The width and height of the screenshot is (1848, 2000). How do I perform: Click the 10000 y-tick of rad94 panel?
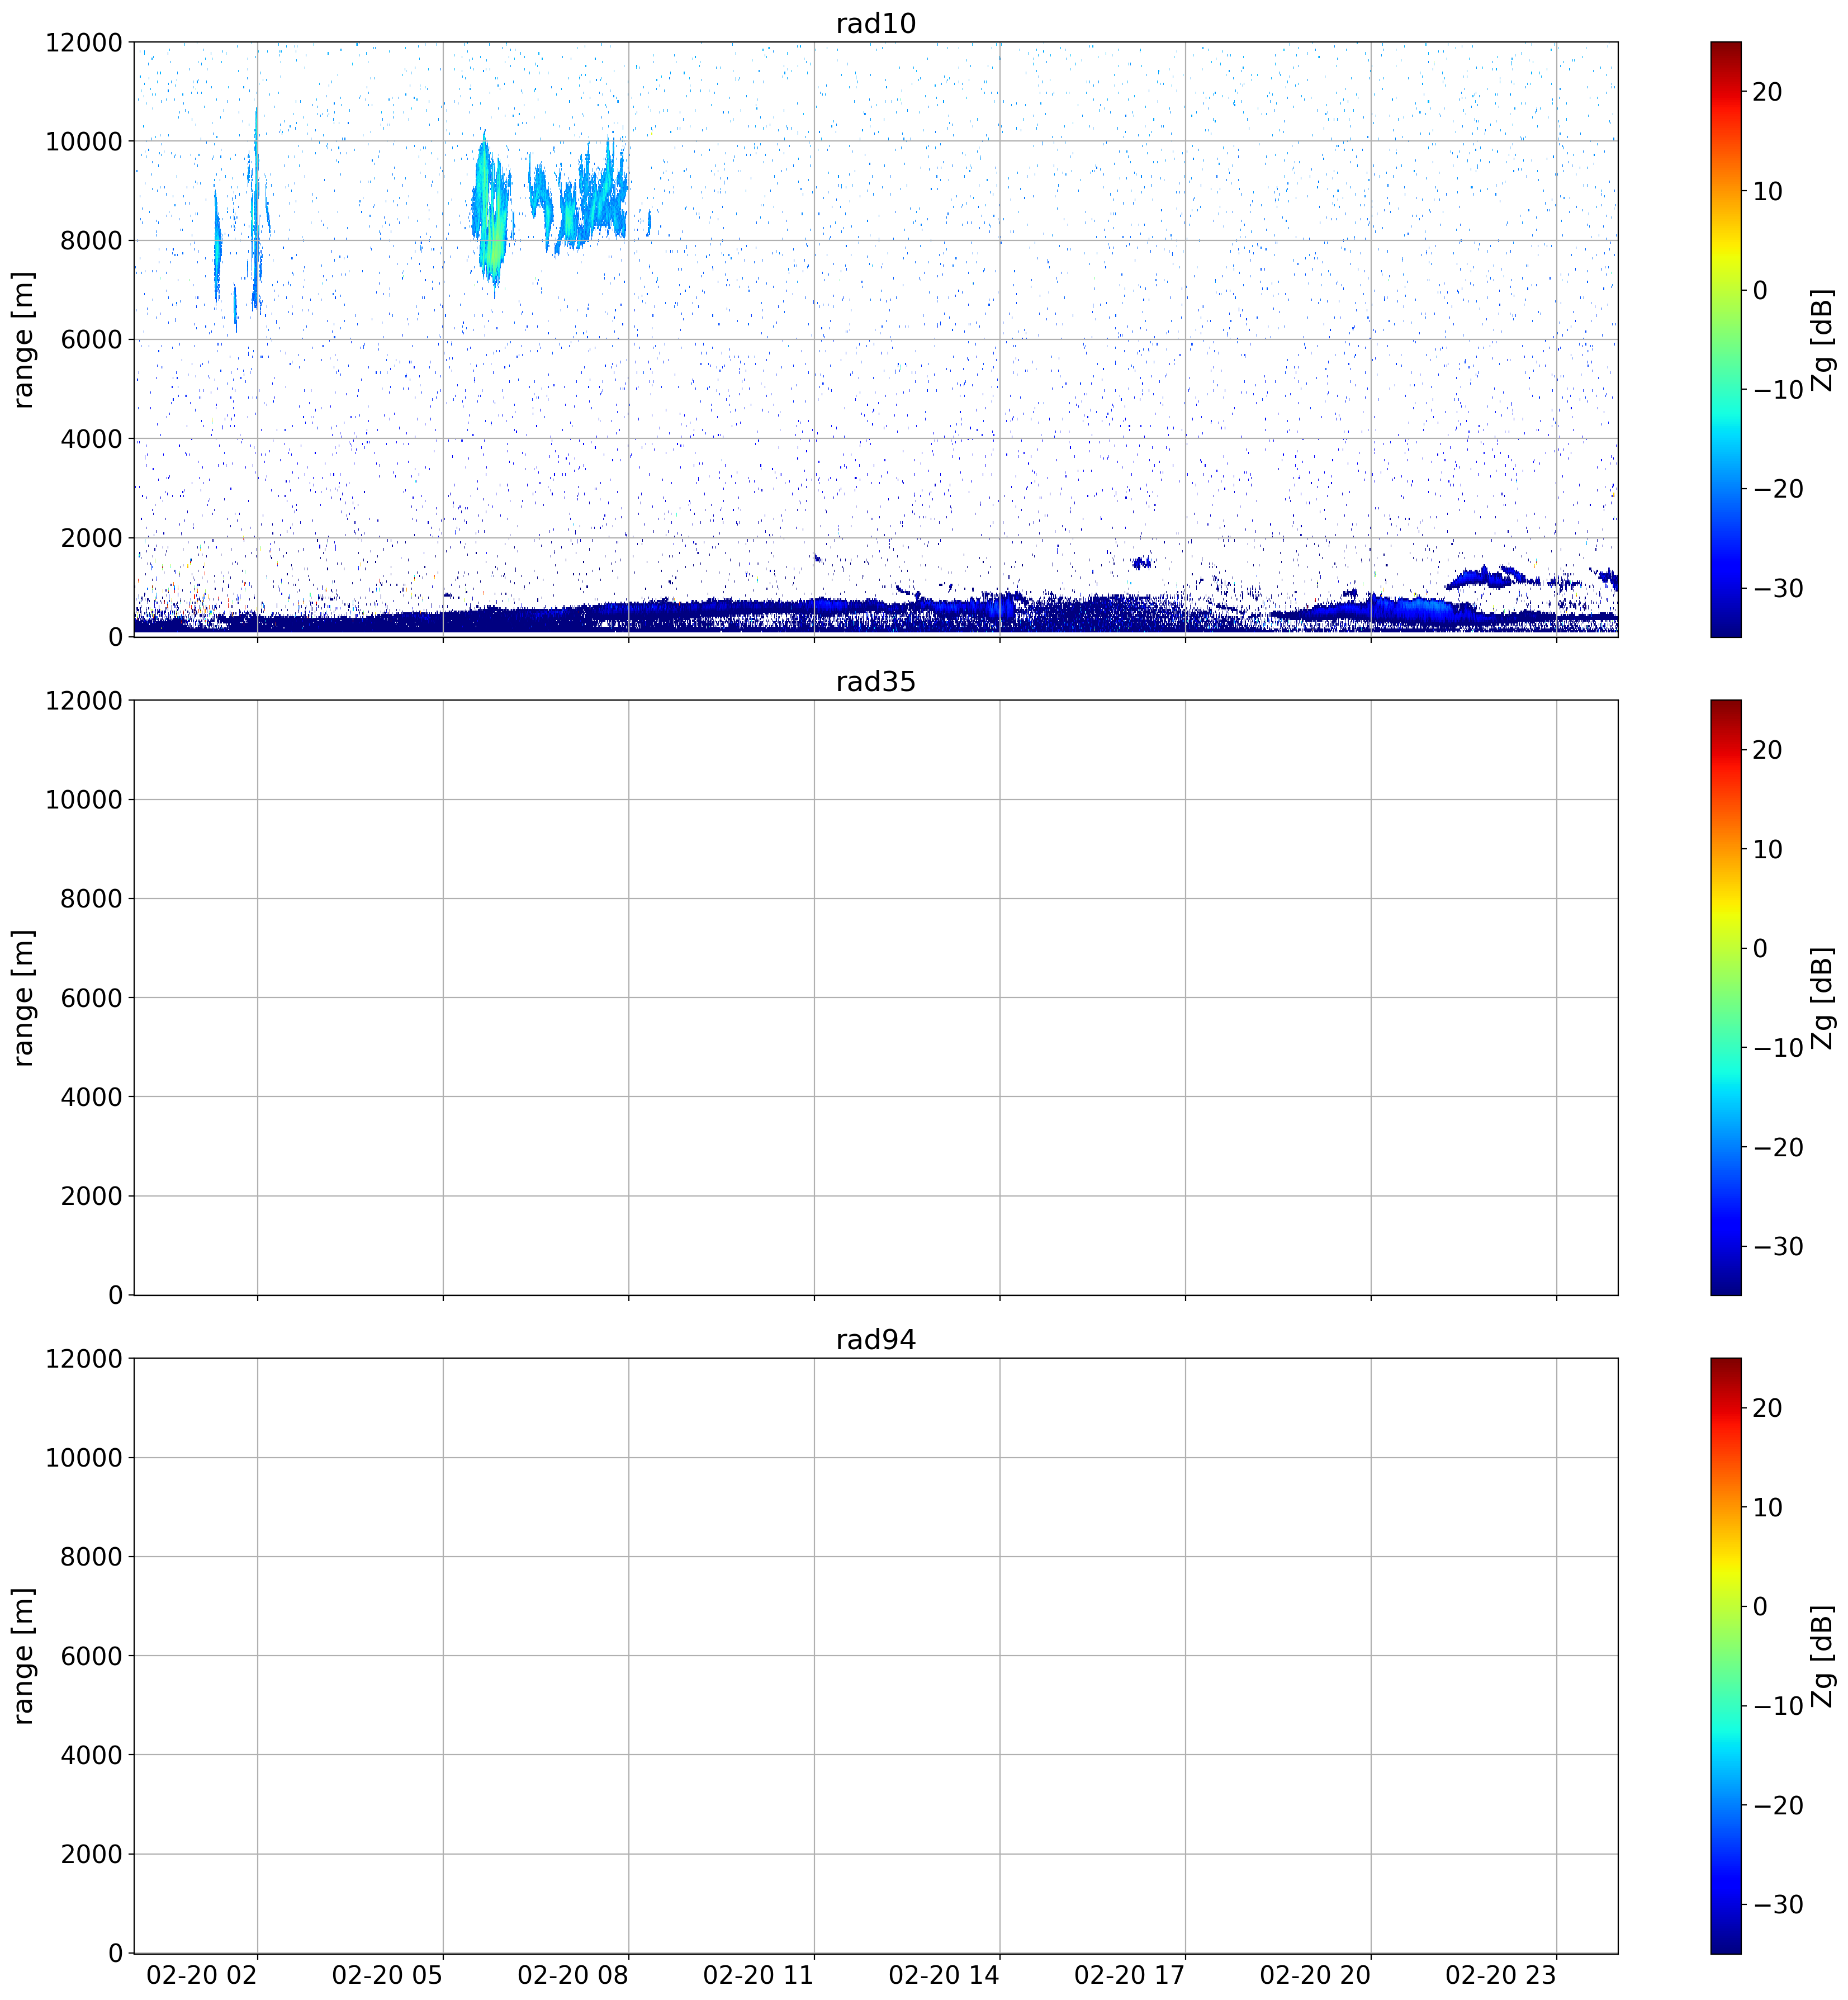(84, 1457)
